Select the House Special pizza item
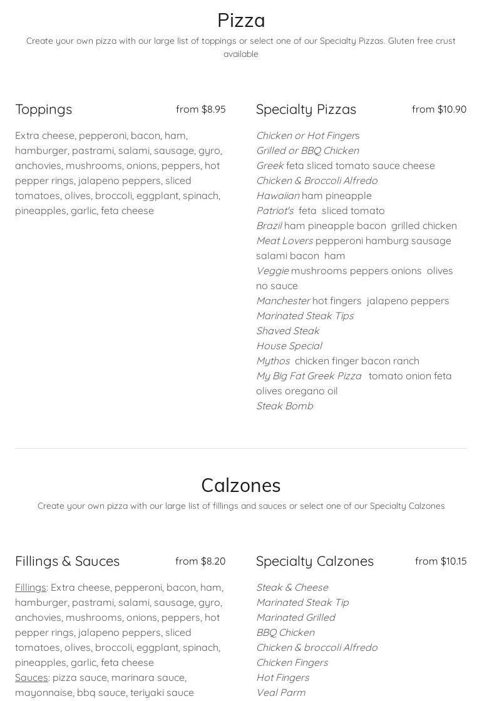The height and width of the screenshot is (701, 482). point(289,346)
